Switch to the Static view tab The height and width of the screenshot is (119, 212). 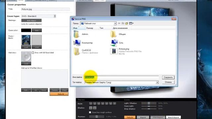[99, 1]
